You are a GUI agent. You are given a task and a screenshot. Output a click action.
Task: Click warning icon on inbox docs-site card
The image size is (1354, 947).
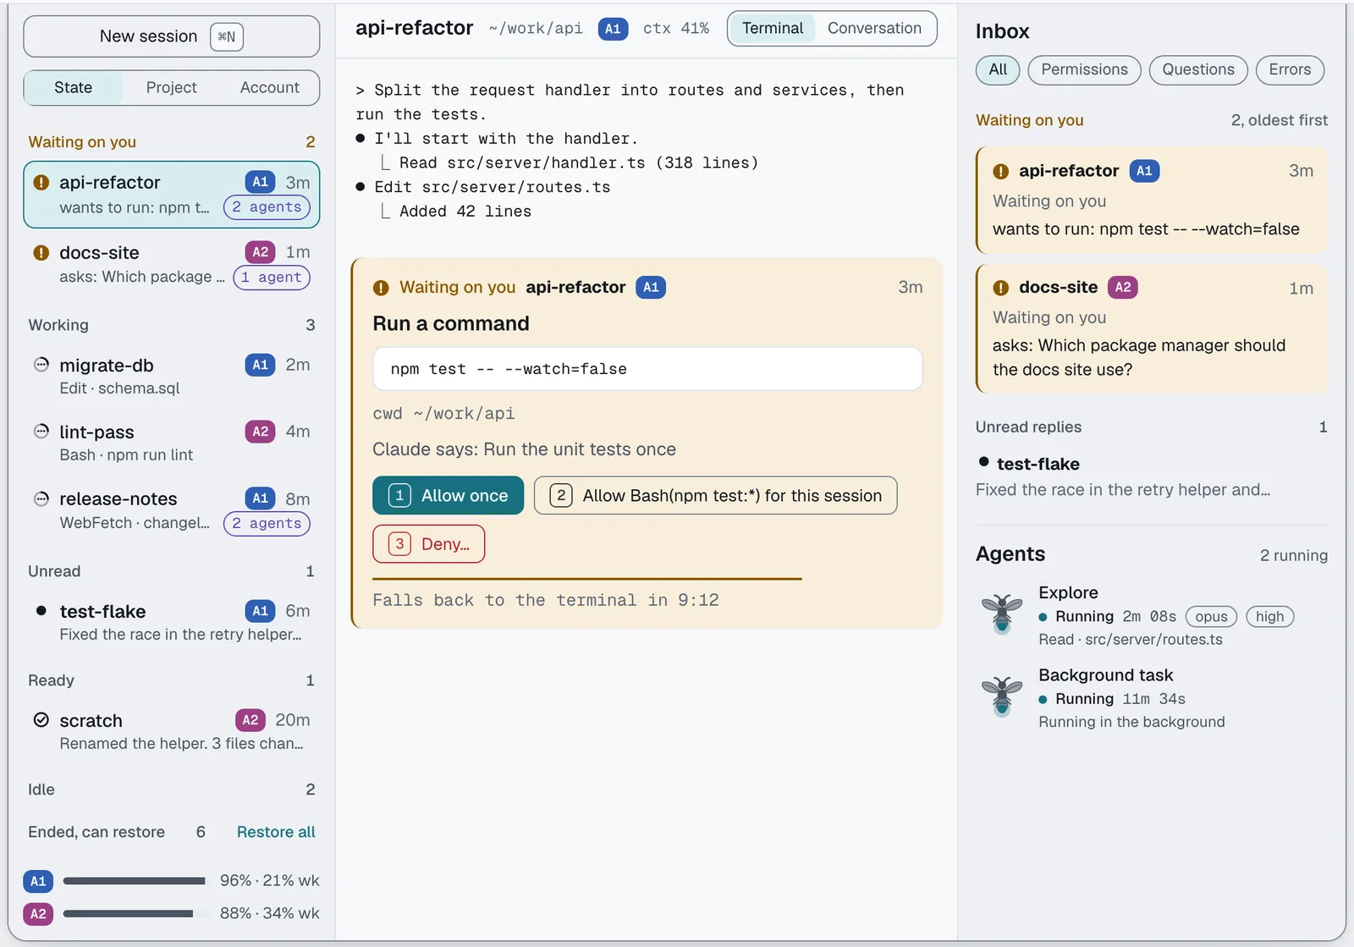1000,288
